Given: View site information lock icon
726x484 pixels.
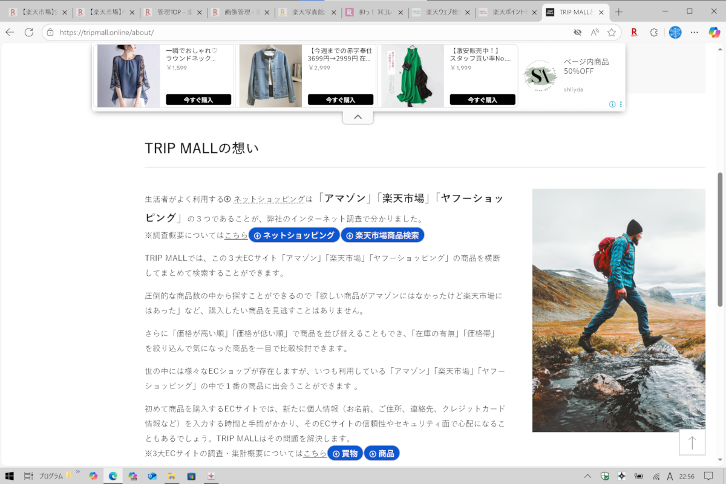Looking at the screenshot, I should click(50, 32).
